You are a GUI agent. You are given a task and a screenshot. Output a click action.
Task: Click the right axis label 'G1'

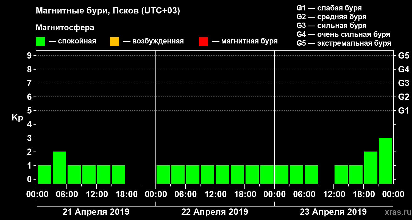pos(404,111)
